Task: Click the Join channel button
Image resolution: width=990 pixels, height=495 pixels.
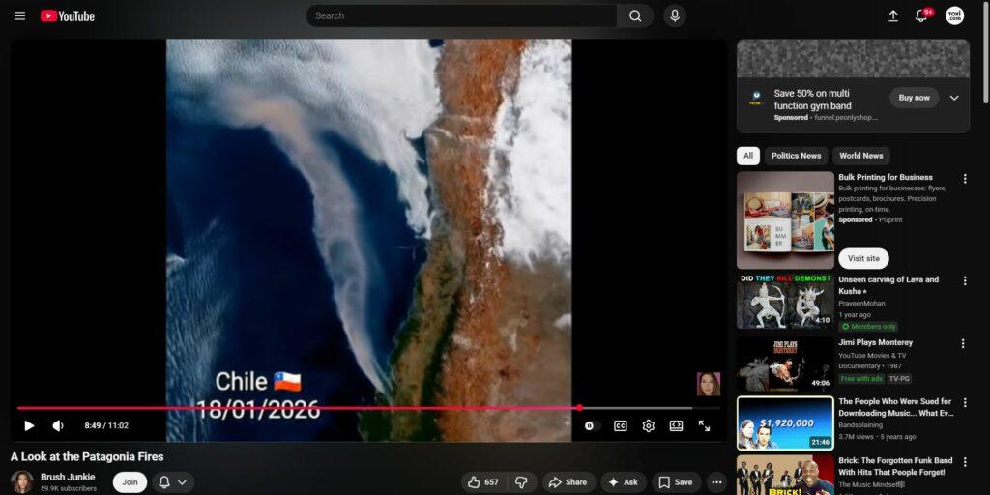Action: pos(130,482)
